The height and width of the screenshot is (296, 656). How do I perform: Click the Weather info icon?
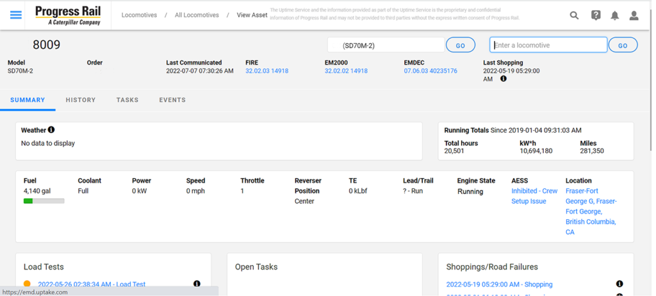[51, 130]
